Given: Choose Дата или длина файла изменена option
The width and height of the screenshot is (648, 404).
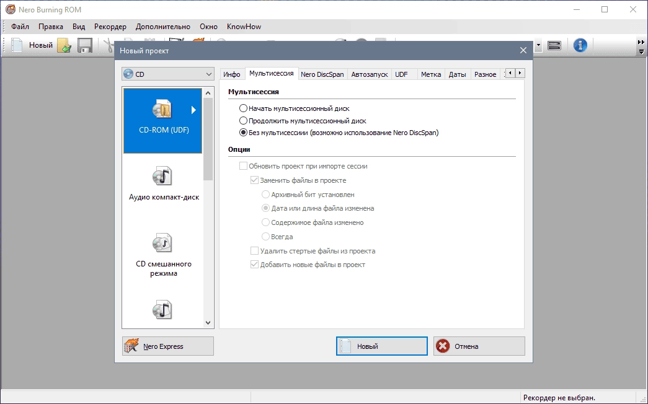Looking at the screenshot, I should pos(266,208).
